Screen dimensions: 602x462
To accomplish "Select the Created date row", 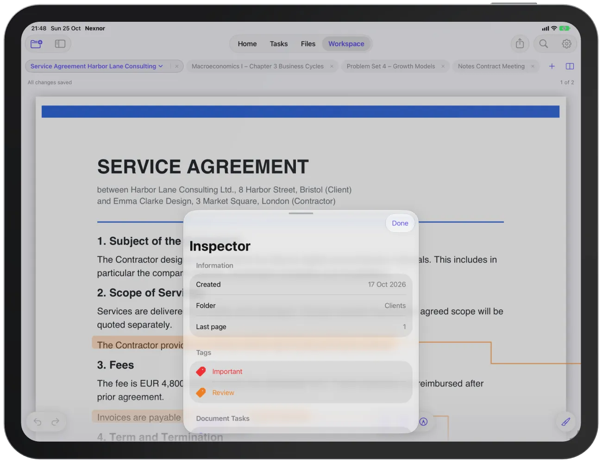I will point(301,284).
